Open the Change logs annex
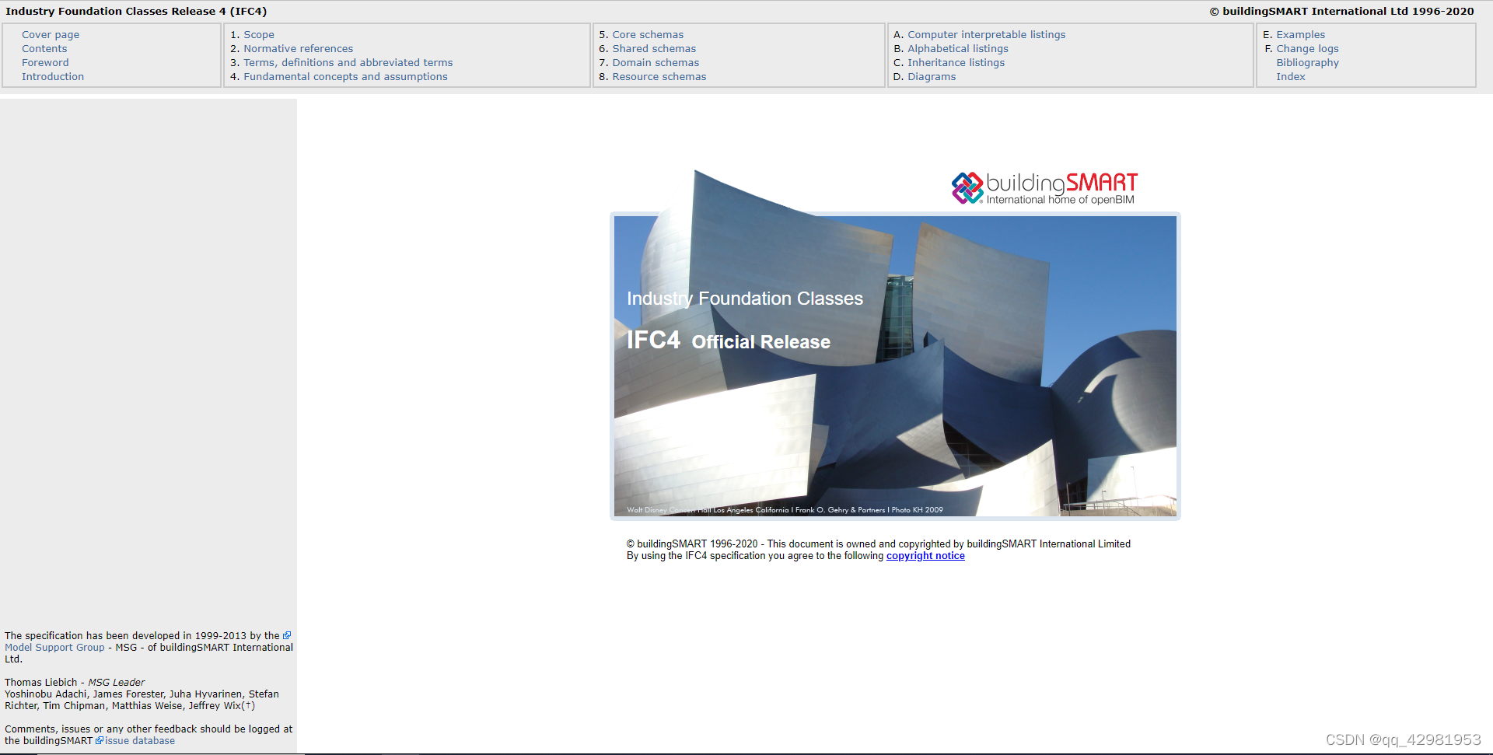The height and width of the screenshot is (755, 1493). coord(1307,49)
